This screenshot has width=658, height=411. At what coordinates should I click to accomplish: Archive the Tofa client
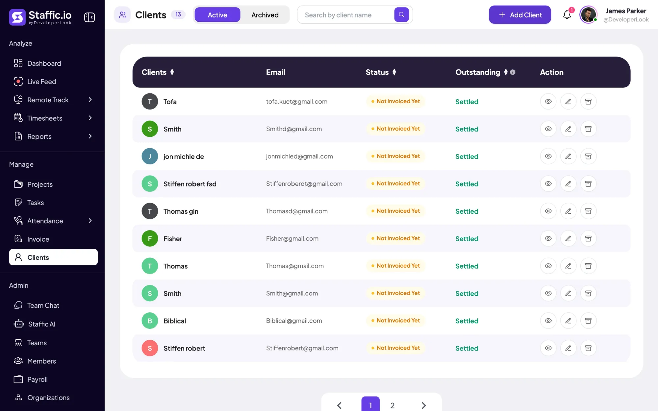pyautogui.click(x=588, y=102)
